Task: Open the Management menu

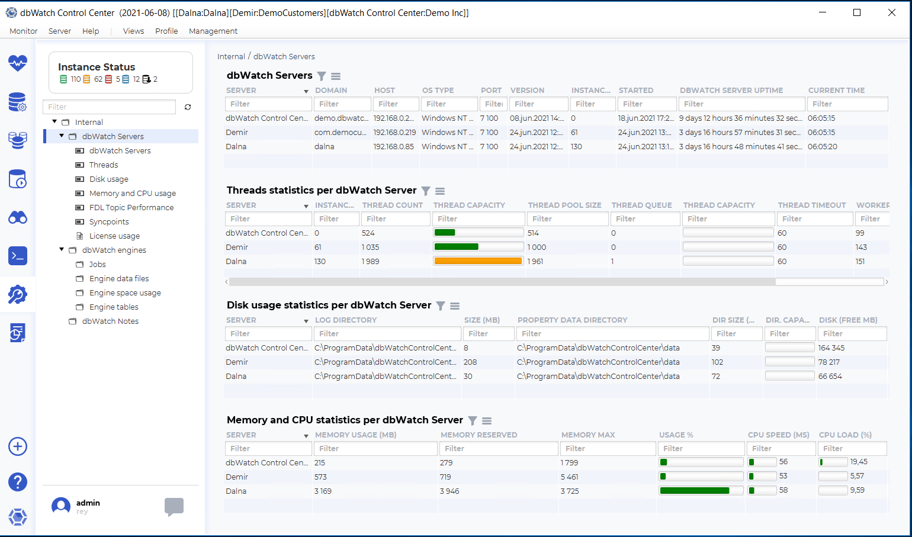Action: pos(213,31)
